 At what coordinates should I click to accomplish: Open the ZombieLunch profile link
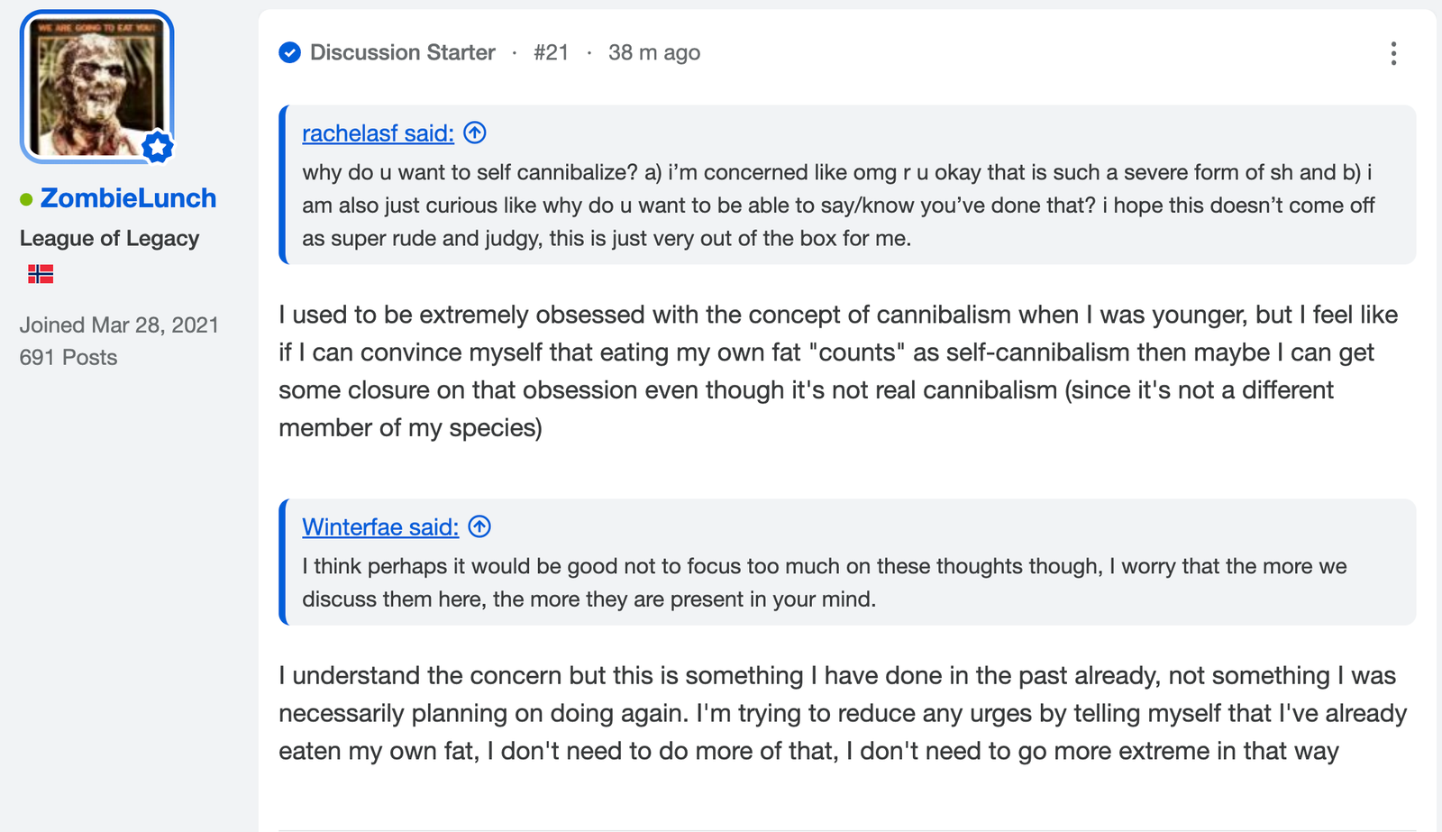click(128, 197)
